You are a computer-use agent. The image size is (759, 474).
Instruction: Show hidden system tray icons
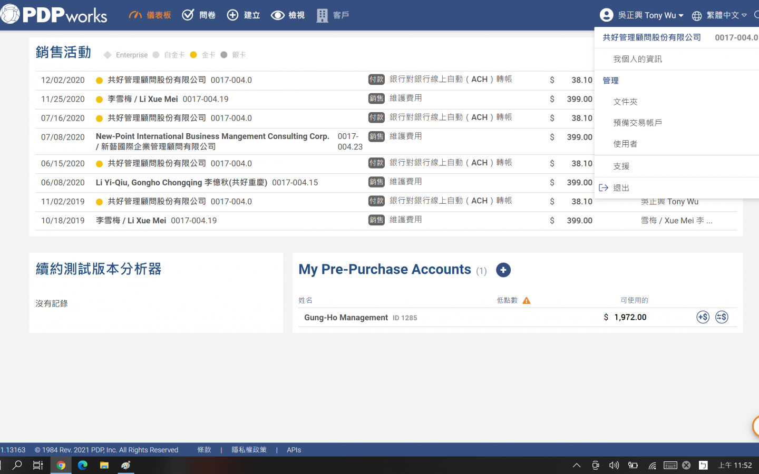pos(577,465)
